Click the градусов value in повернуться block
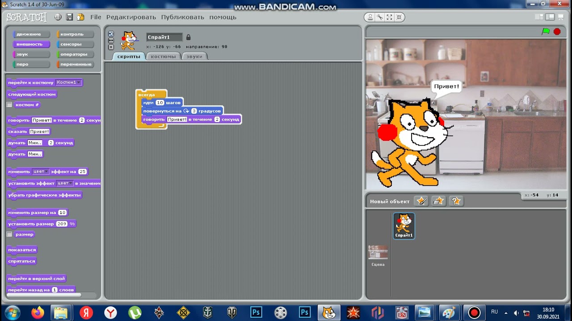The image size is (572, 321). tap(194, 111)
